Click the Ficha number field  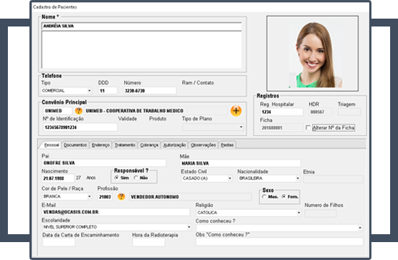[x=282, y=127]
